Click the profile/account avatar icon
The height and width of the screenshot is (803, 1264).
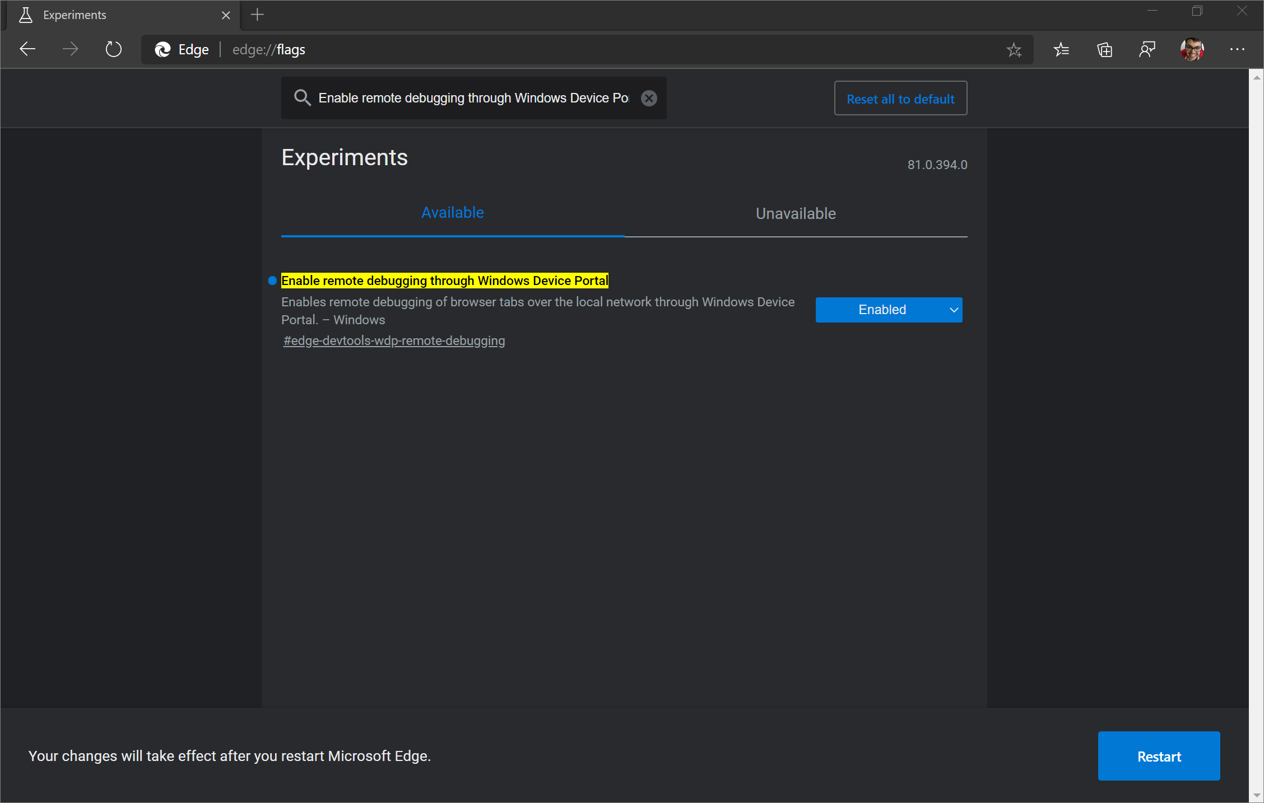[1192, 49]
